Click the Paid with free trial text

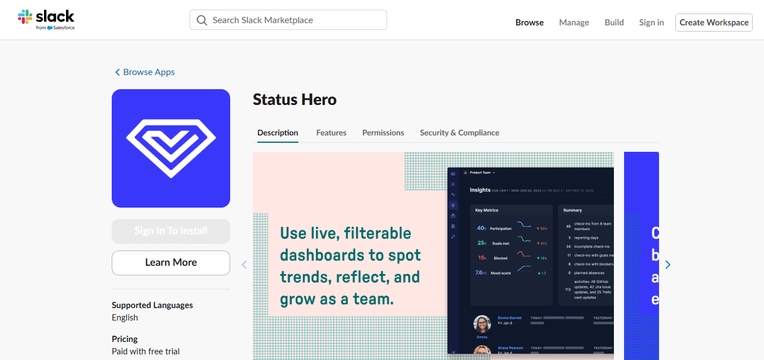146,352
